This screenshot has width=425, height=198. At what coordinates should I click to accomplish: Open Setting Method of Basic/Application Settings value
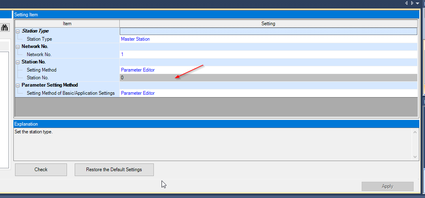point(268,93)
